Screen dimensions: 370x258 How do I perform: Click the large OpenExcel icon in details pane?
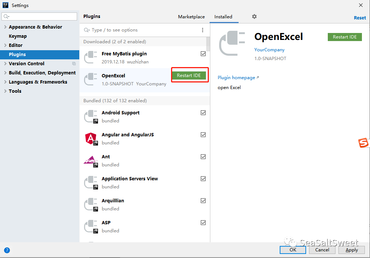point(232,43)
